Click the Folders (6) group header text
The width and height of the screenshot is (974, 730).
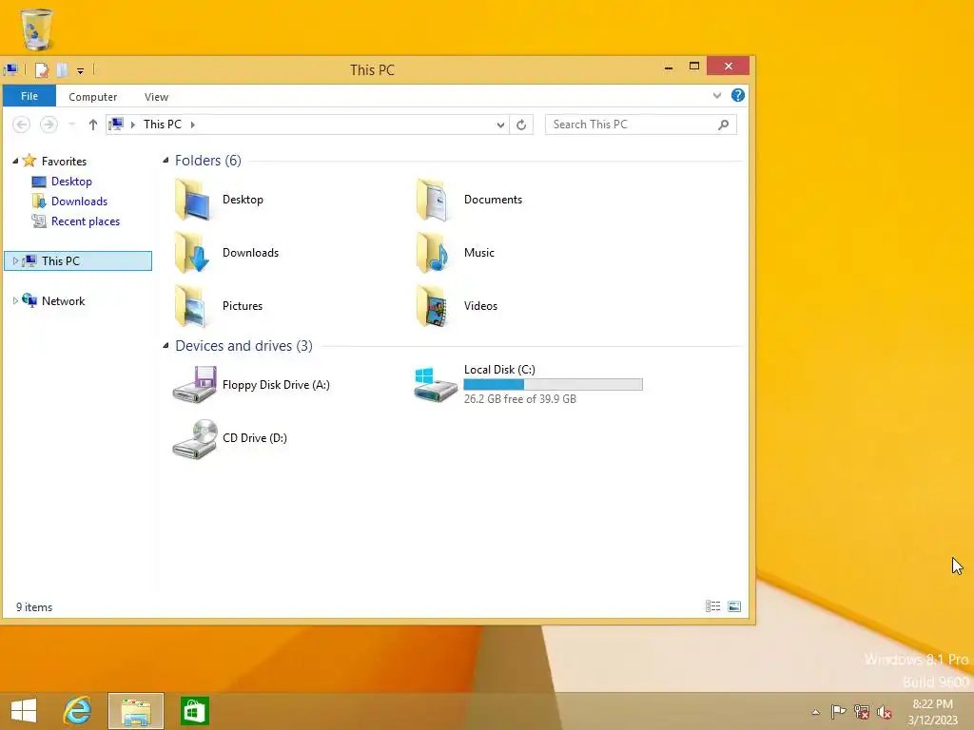click(208, 160)
